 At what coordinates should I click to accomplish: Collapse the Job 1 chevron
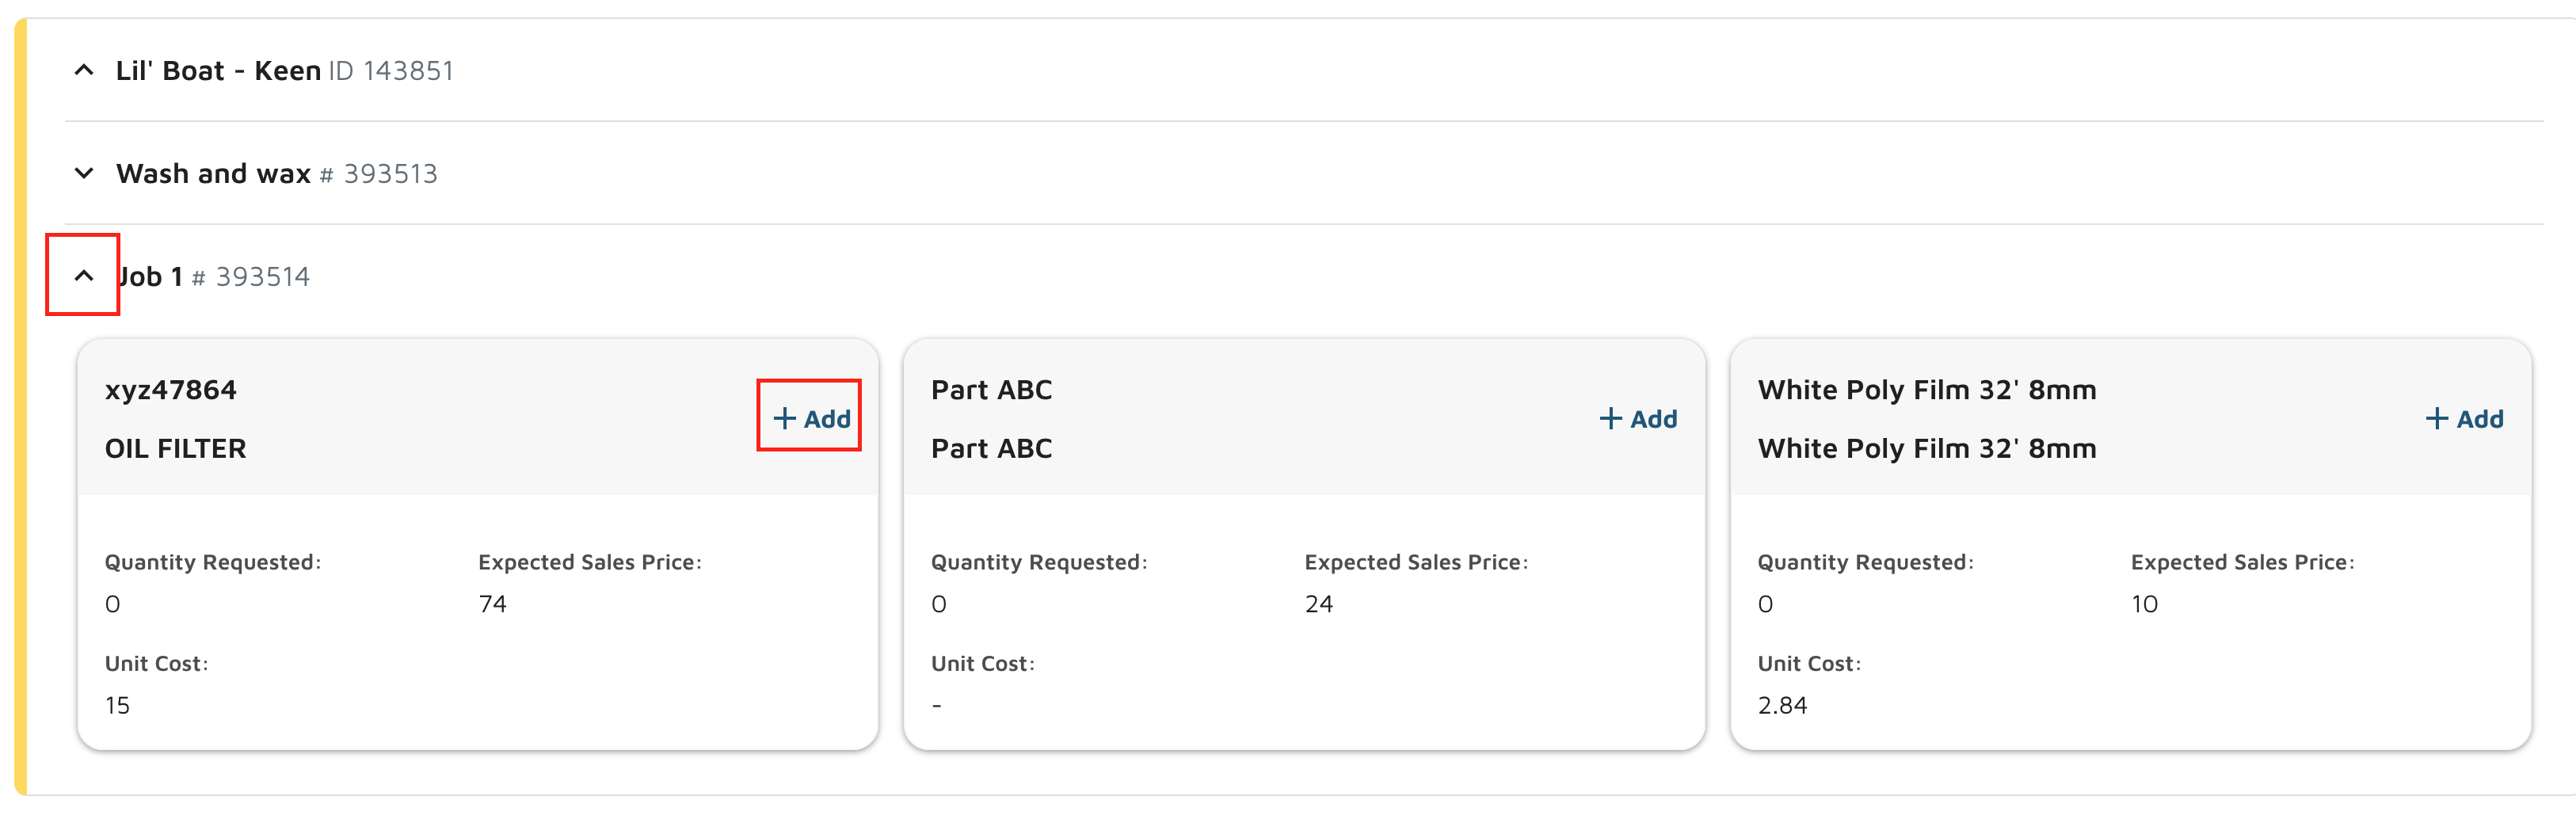click(84, 276)
